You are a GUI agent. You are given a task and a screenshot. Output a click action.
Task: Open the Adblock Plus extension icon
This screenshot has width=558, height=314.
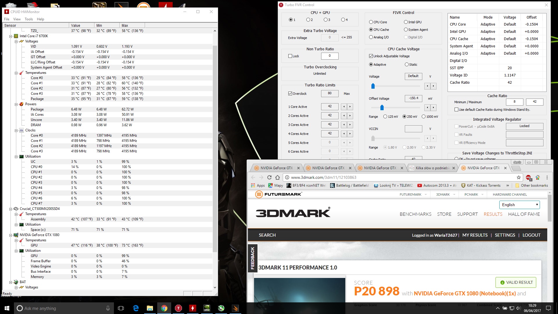tap(528, 177)
